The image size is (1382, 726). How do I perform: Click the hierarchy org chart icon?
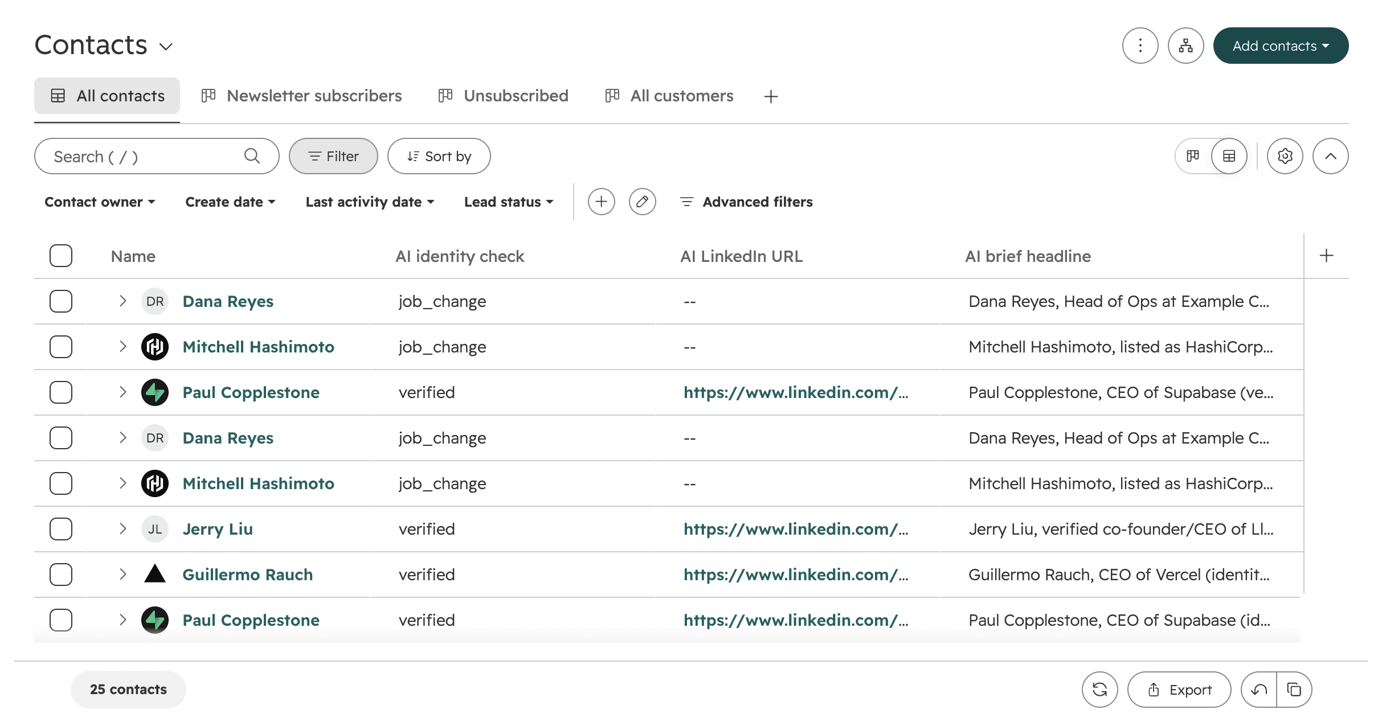click(1185, 46)
